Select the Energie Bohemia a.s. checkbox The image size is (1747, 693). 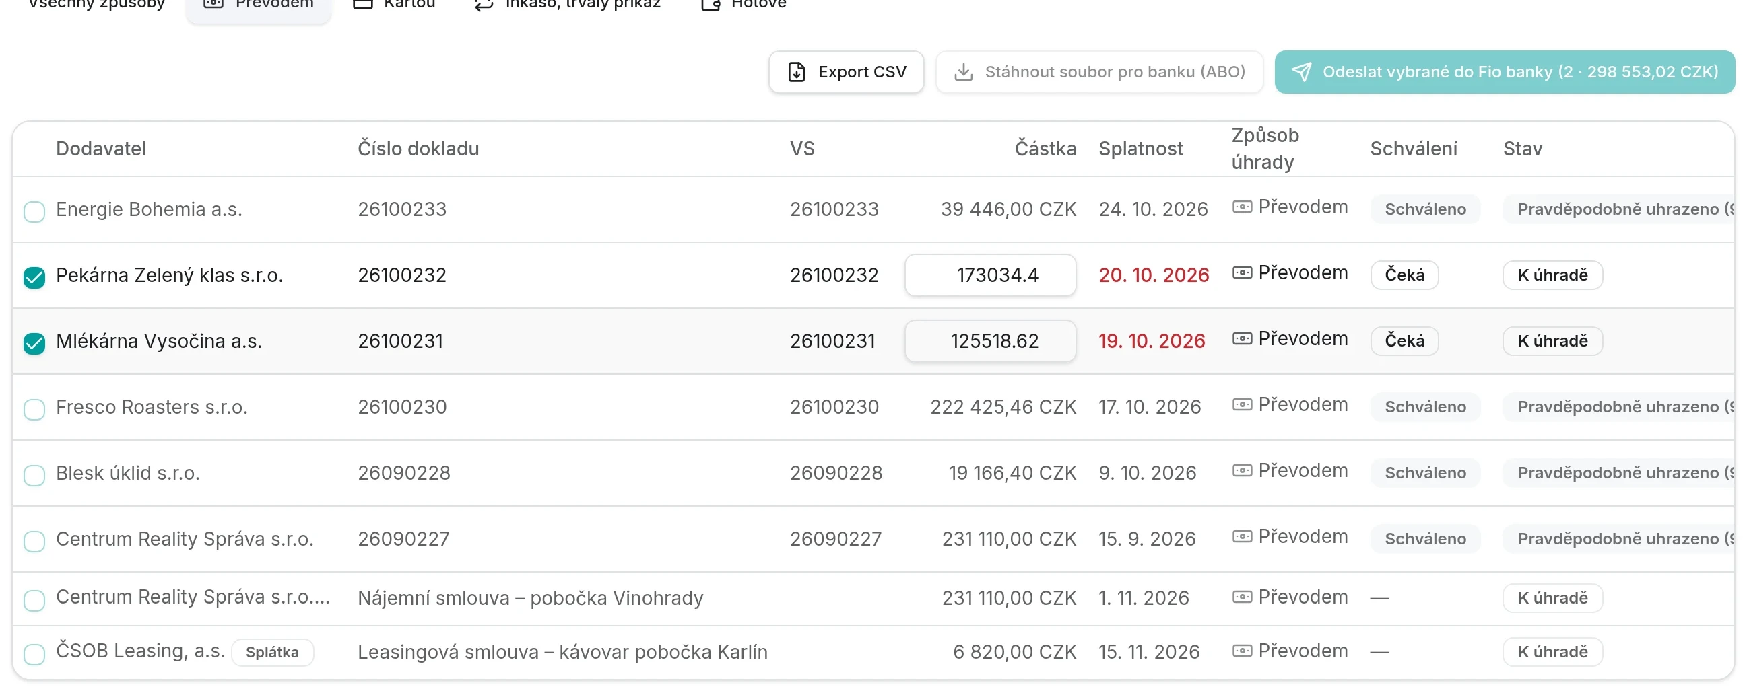[34, 211]
